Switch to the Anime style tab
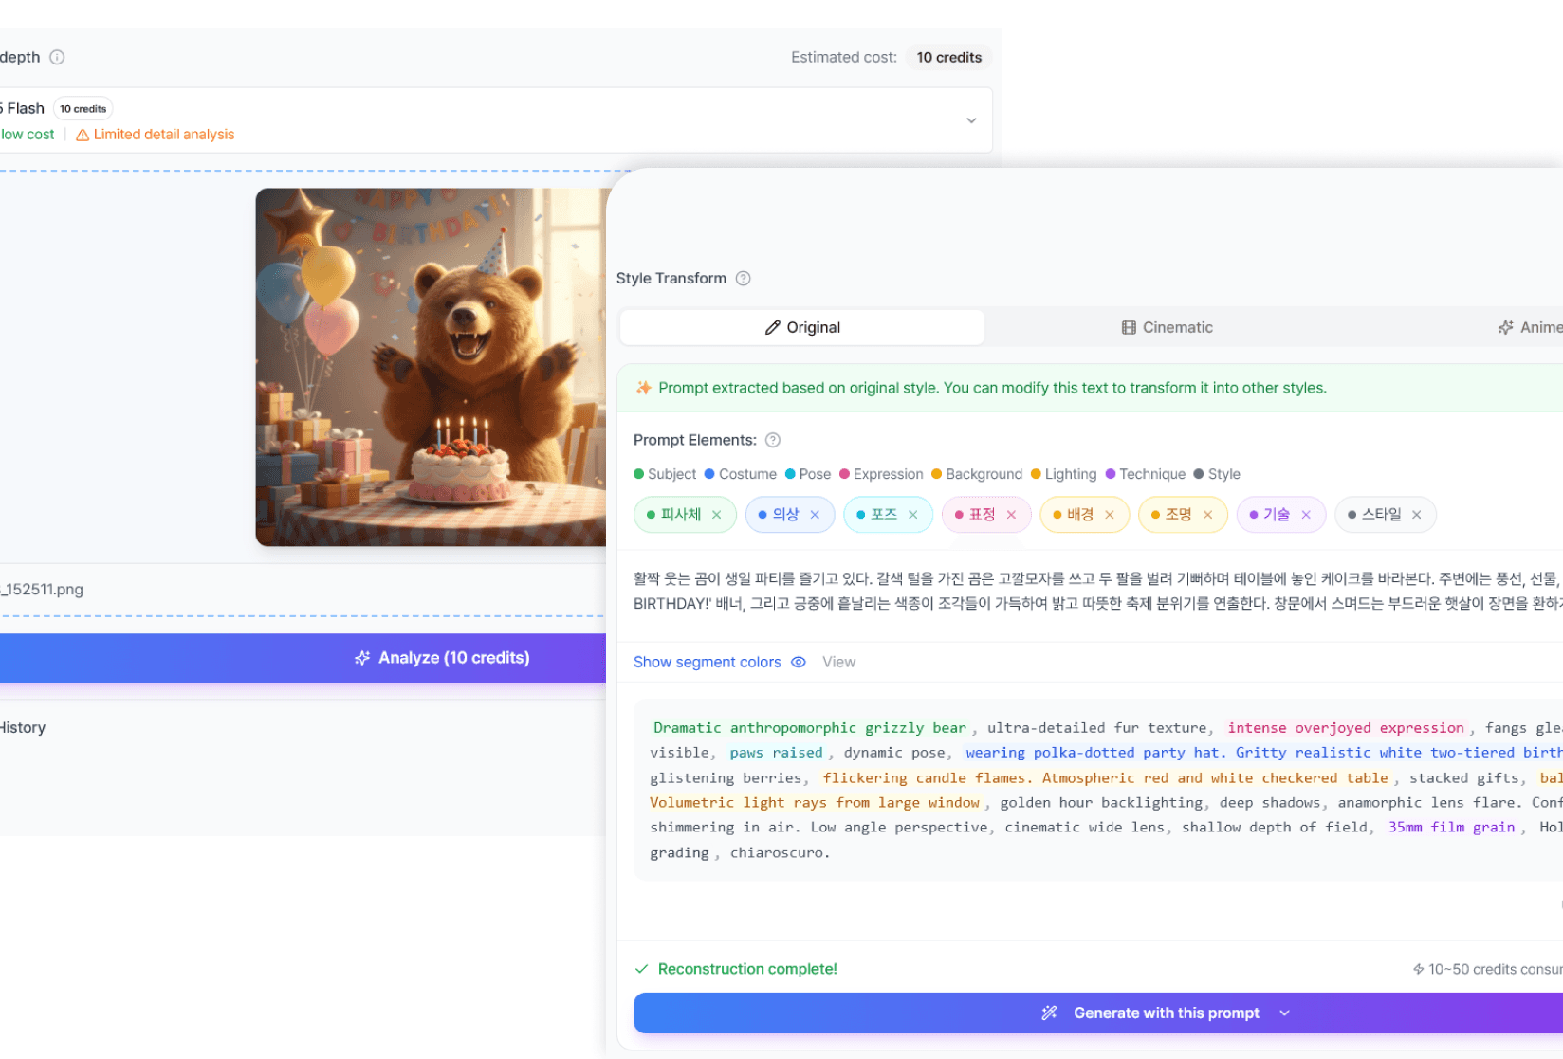The width and height of the screenshot is (1563, 1059). (x=1530, y=327)
